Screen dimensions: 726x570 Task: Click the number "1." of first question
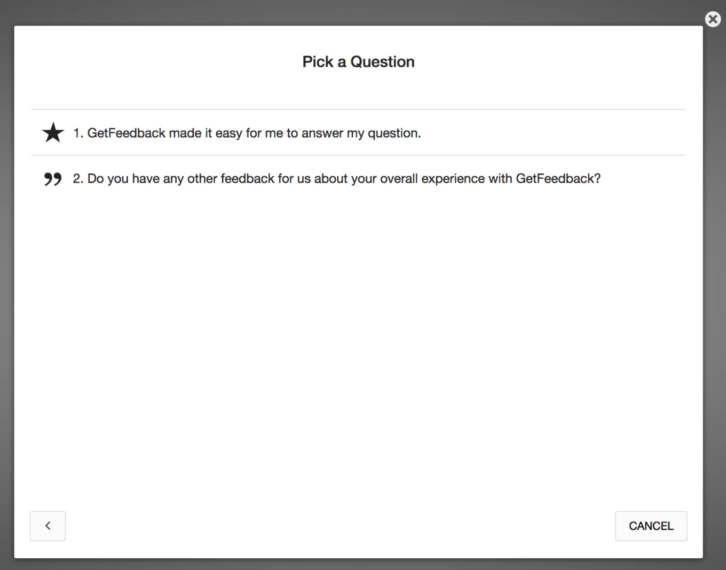pyautogui.click(x=78, y=133)
